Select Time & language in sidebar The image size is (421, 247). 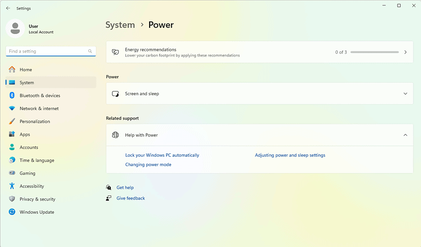pyautogui.click(x=37, y=160)
